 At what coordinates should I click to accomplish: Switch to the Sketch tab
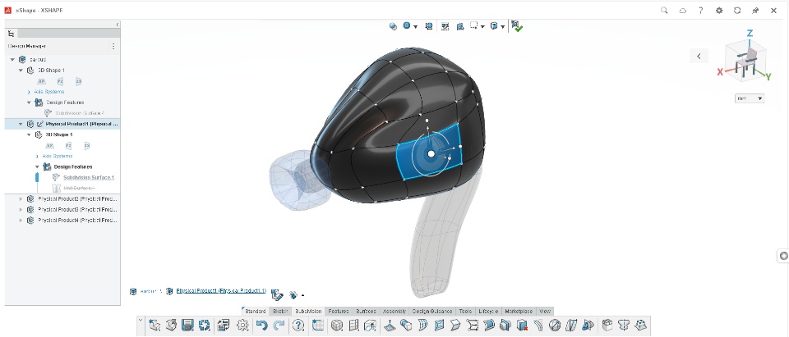coord(279,312)
